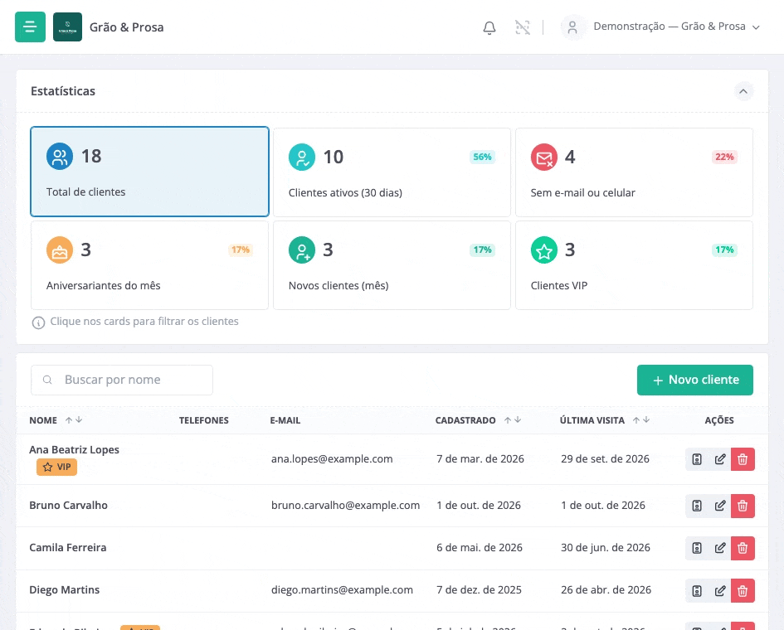This screenshot has height=630, width=784.
Task: Click the ana.lopes@example.com email
Action: tap(332, 459)
